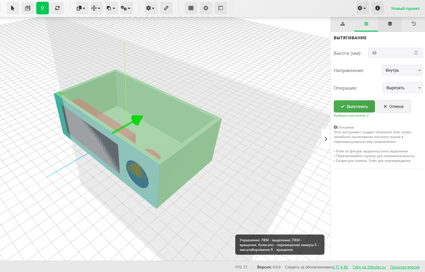Click the dotted-frame section view icon
Viewport: 425px width, 272px height.
(x=221, y=8)
